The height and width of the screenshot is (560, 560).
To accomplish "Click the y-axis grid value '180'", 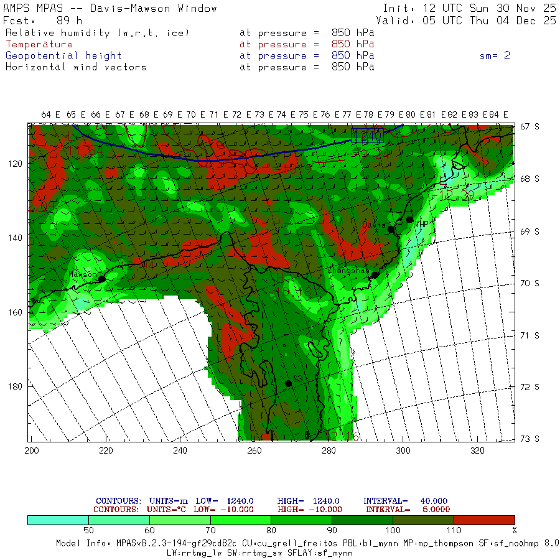I will coord(15,387).
